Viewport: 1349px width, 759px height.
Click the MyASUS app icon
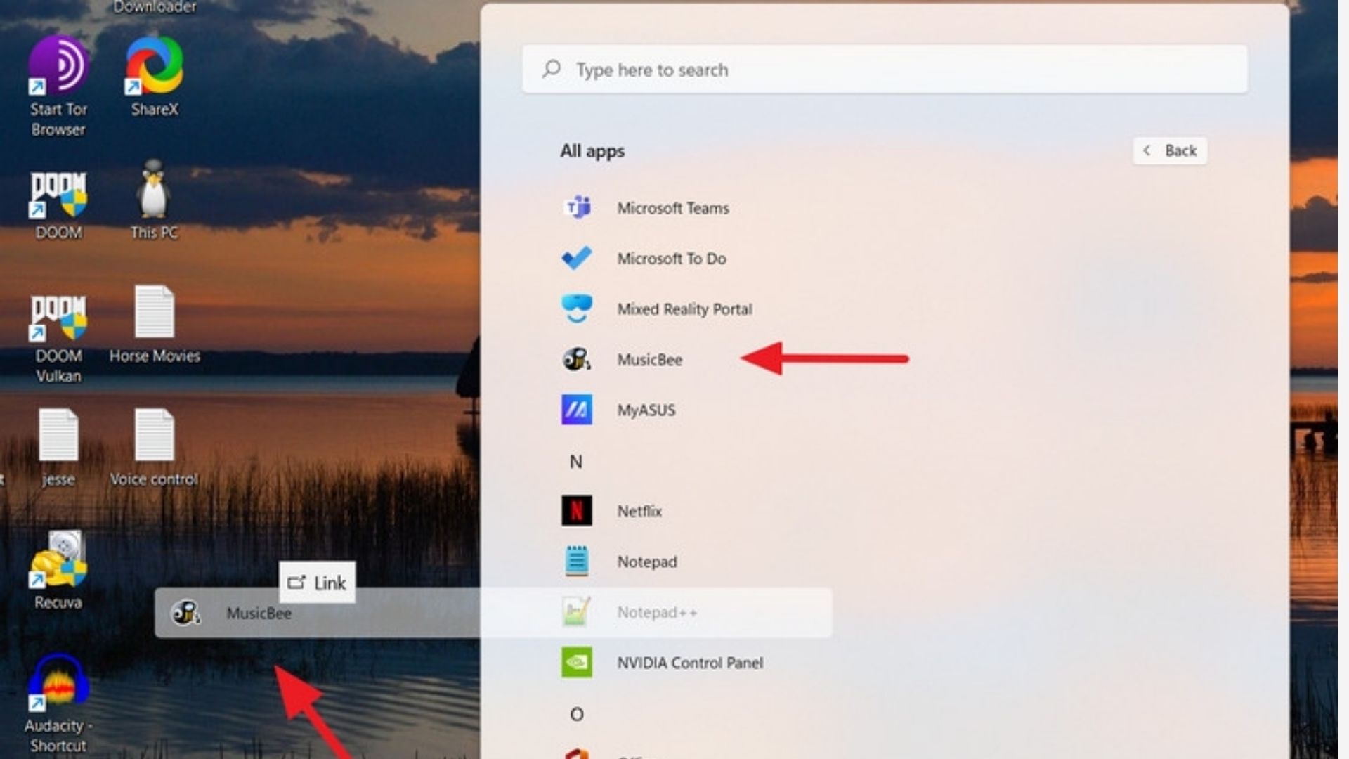tap(577, 410)
